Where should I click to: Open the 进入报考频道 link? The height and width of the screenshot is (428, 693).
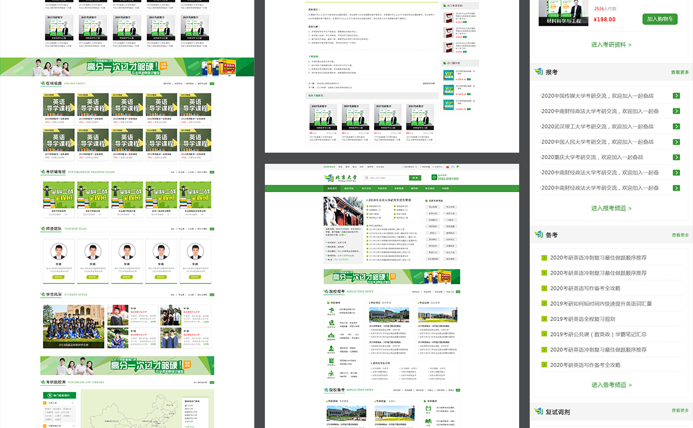click(611, 208)
